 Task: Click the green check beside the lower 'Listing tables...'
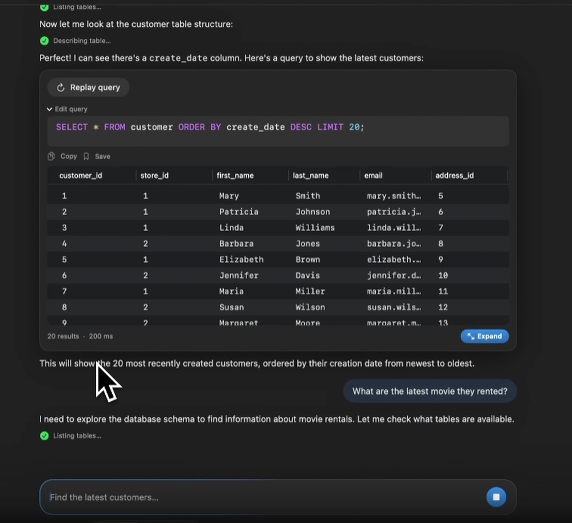[44, 436]
